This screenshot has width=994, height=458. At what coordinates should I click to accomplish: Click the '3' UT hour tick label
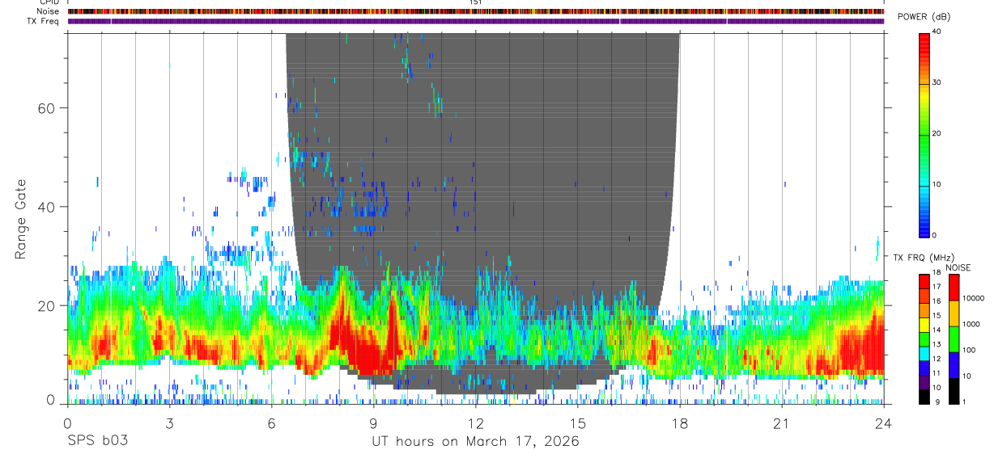(169, 422)
